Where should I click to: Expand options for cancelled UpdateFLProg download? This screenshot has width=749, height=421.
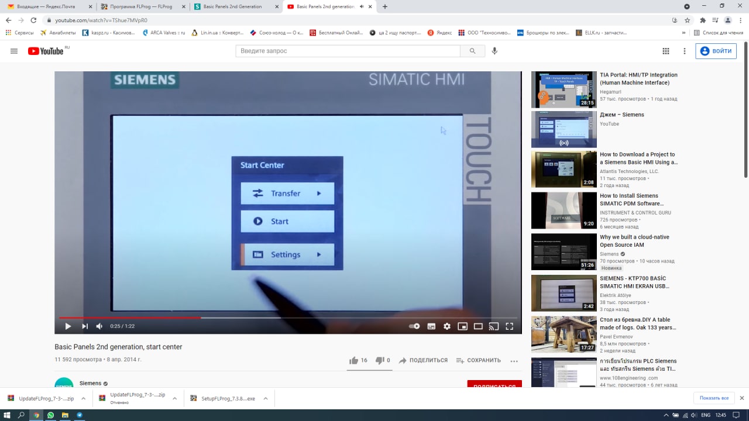coord(174,398)
